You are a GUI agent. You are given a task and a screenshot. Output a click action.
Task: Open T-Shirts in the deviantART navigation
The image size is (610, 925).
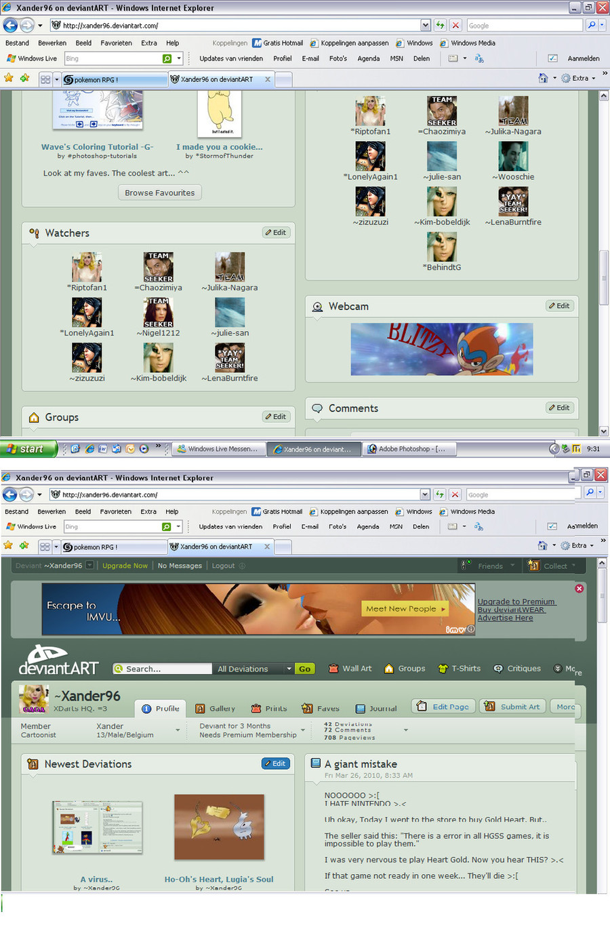click(x=460, y=668)
